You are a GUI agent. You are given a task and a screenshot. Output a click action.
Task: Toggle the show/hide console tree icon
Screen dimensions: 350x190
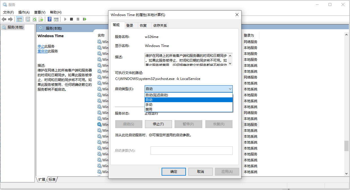pyautogui.click(x=19, y=19)
